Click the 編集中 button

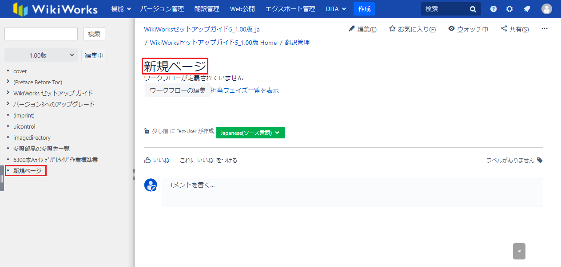point(94,55)
